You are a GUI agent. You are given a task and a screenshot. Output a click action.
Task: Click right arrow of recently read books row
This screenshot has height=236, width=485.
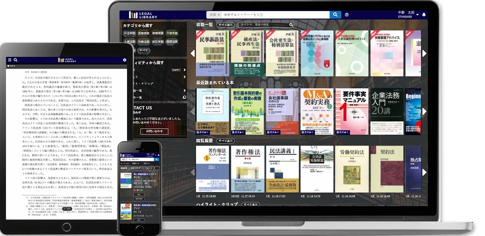(424, 111)
